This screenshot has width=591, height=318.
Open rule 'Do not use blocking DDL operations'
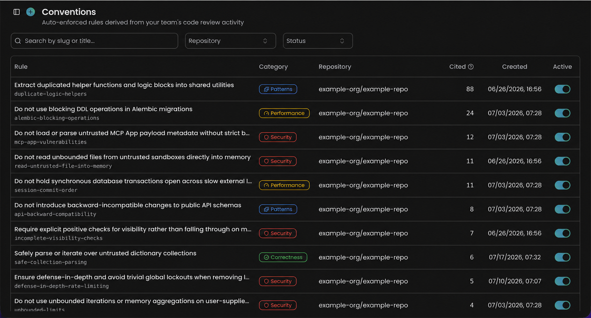tap(103, 109)
